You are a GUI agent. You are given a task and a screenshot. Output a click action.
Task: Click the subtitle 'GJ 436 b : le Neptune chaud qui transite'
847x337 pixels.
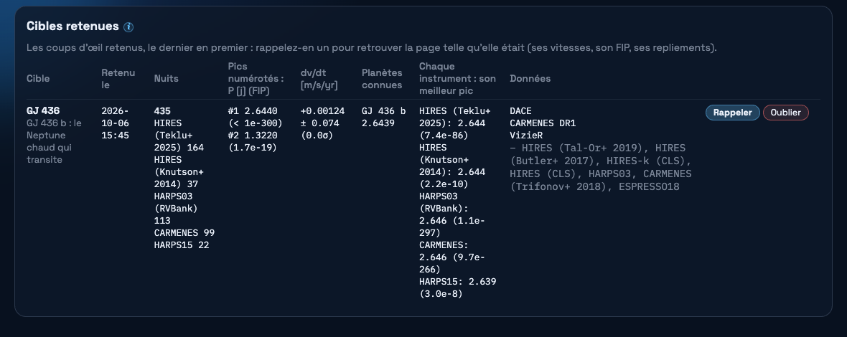click(x=54, y=141)
